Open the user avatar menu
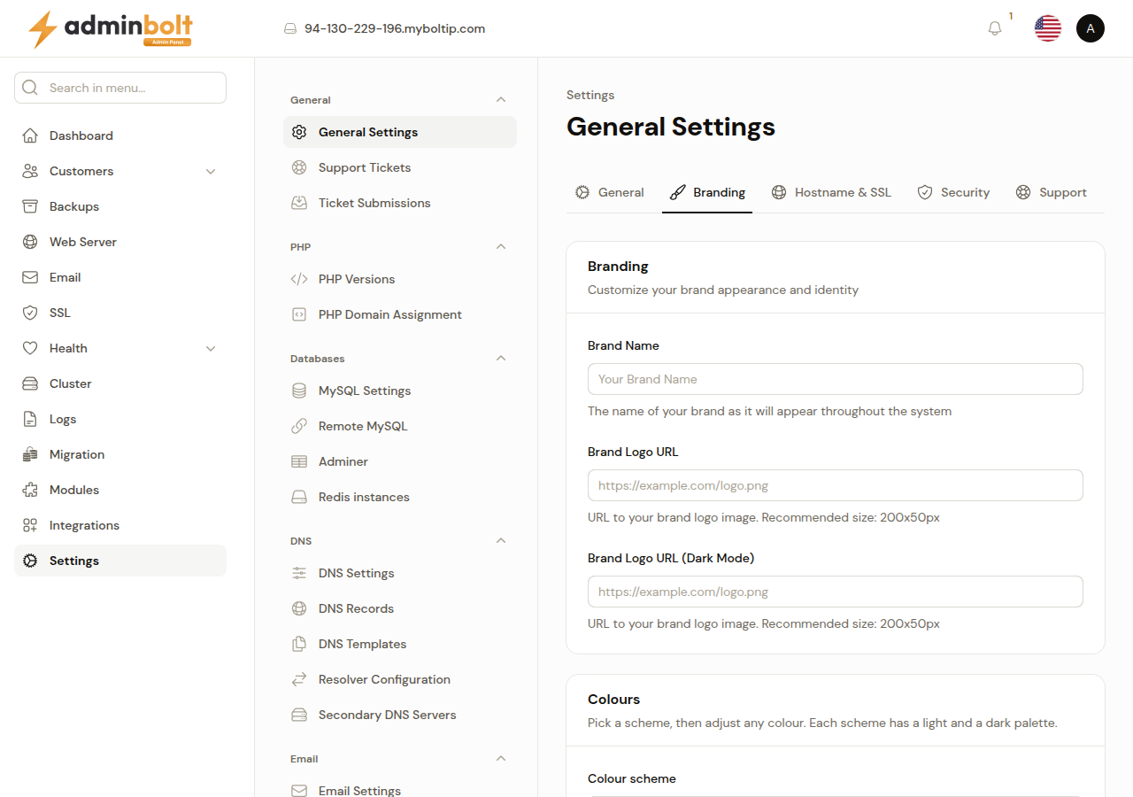The image size is (1133, 797). pos(1091,28)
